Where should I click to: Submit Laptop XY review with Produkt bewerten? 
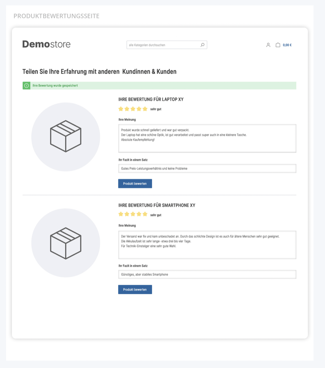135,184
